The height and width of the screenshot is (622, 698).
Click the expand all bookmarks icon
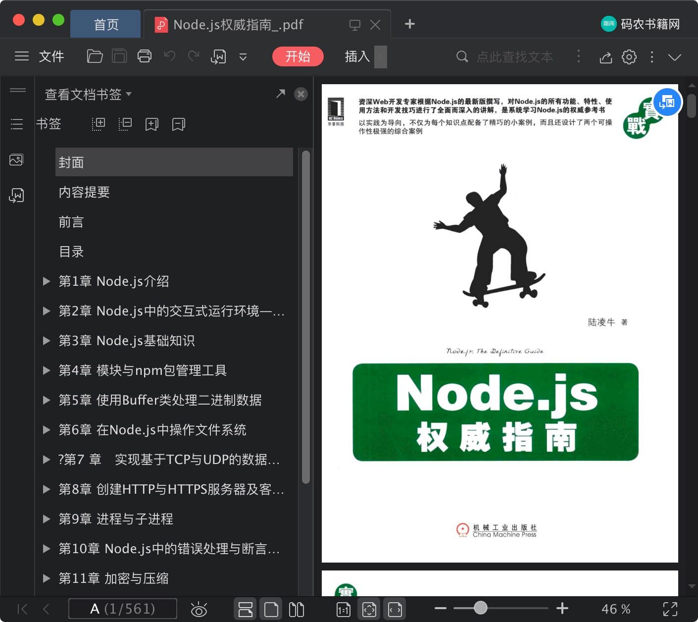click(x=99, y=124)
